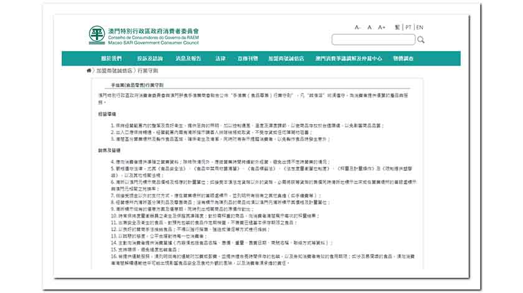Decrease font size with A-
The height and width of the screenshot is (293, 523).
(x=358, y=27)
